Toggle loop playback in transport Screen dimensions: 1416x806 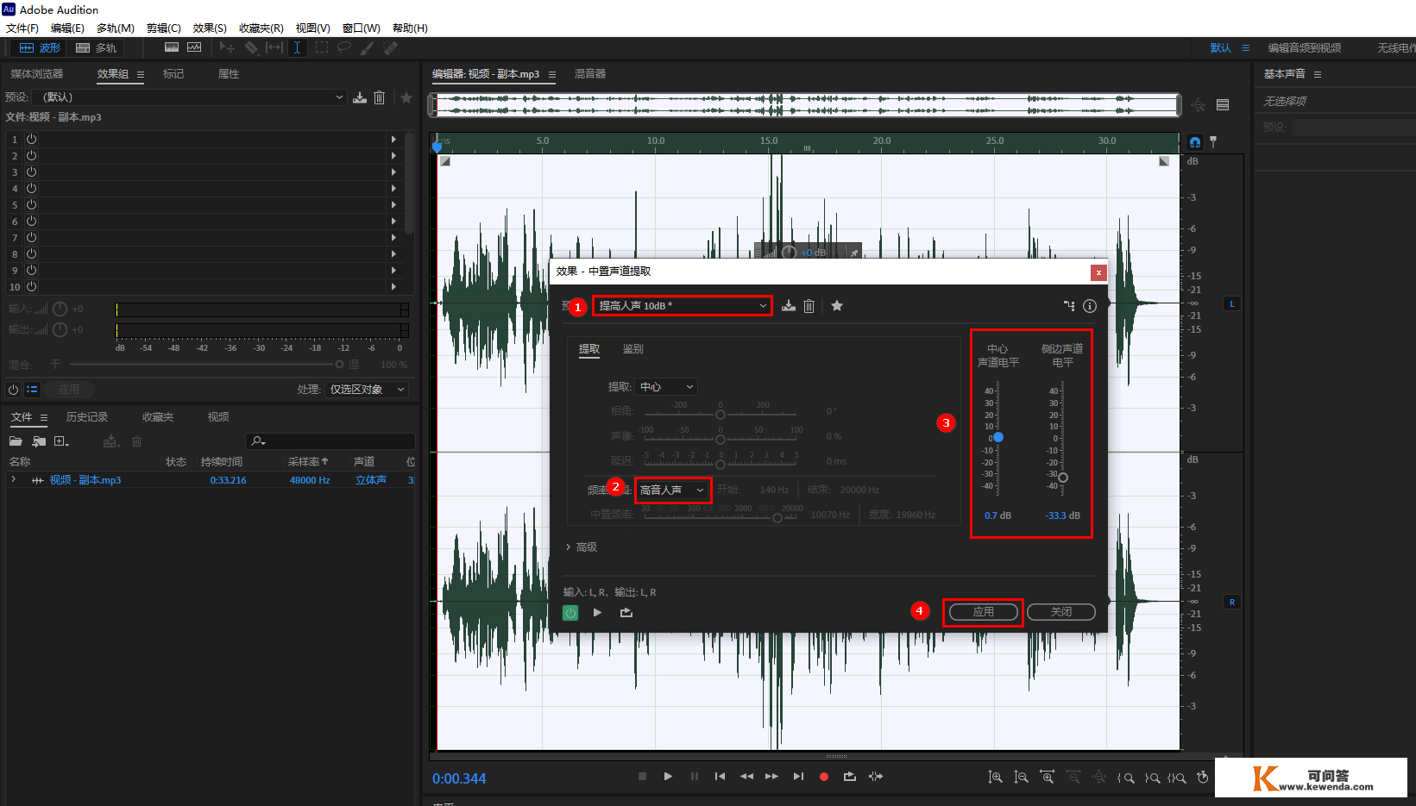[x=850, y=777]
